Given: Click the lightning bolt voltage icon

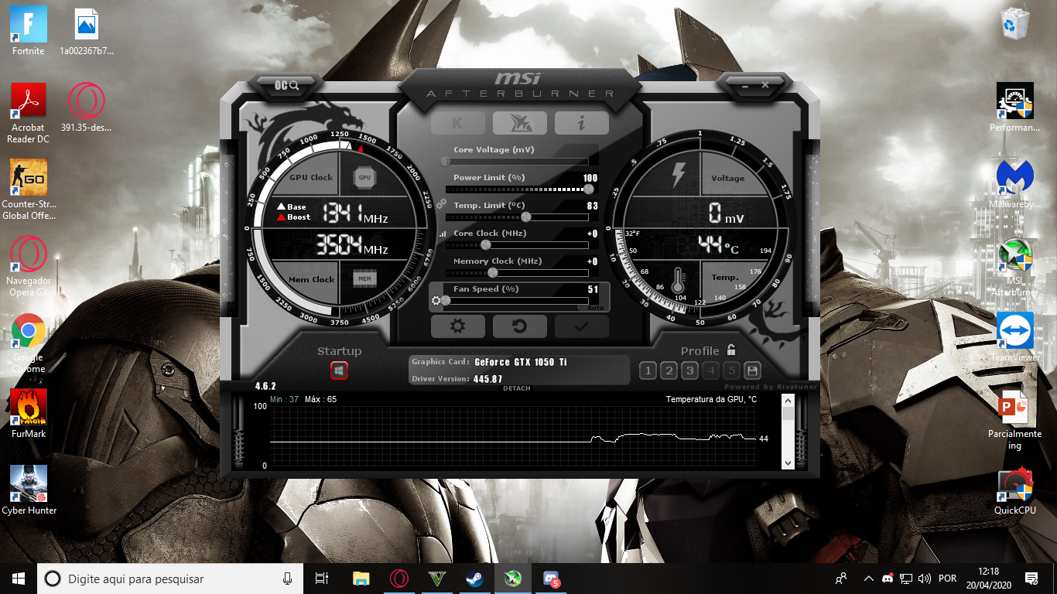Looking at the screenshot, I should (x=678, y=175).
